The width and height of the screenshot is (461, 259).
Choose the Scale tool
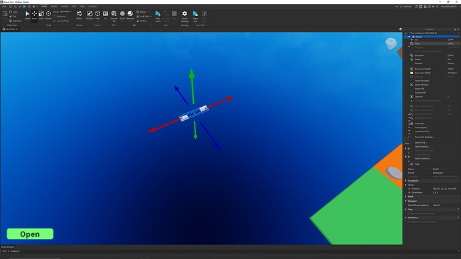pos(41,15)
